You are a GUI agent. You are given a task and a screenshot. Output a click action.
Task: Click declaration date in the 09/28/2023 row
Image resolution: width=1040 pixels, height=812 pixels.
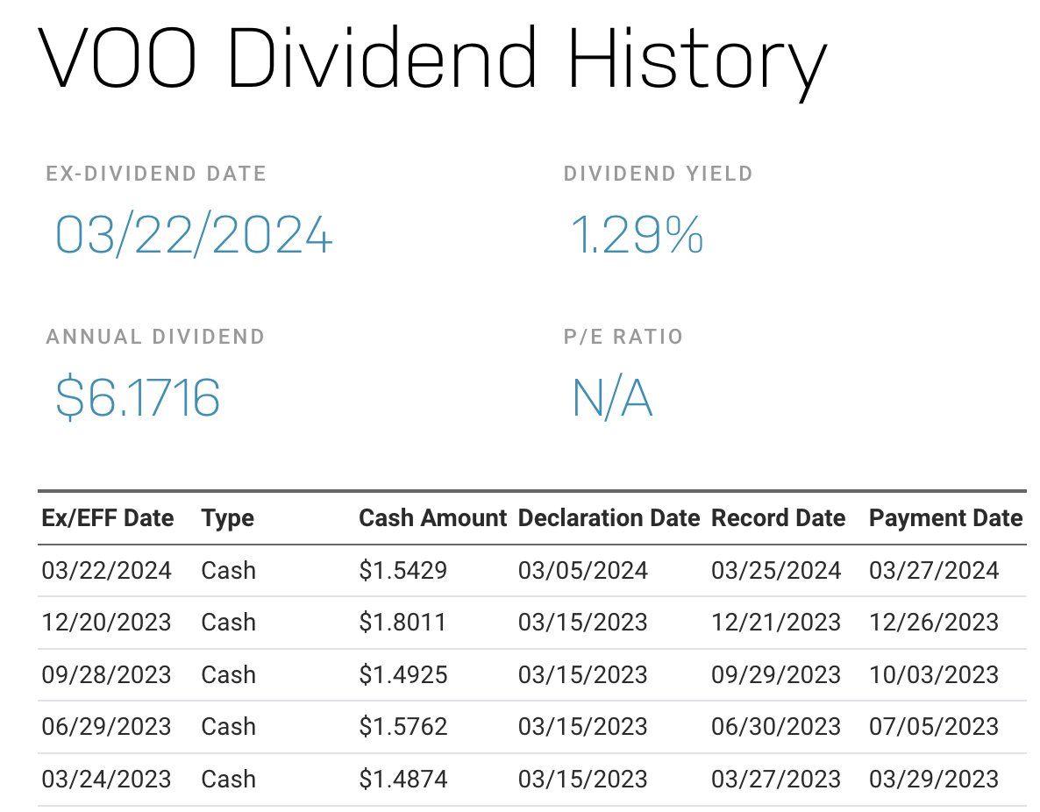tap(582, 674)
